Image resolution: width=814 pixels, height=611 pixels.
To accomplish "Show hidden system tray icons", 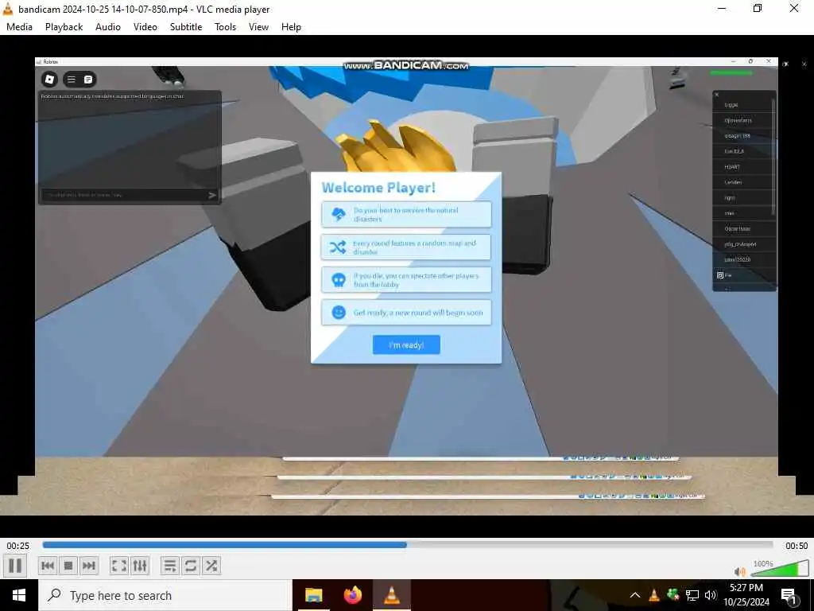I will click(x=635, y=595).
